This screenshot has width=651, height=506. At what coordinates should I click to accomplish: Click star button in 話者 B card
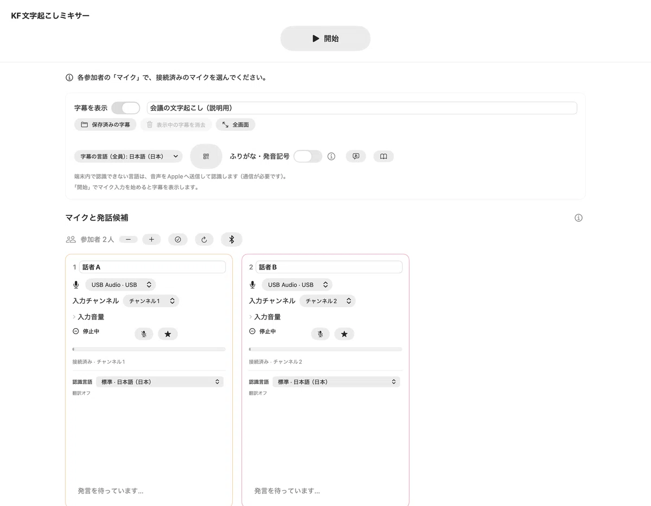(344, 334)
